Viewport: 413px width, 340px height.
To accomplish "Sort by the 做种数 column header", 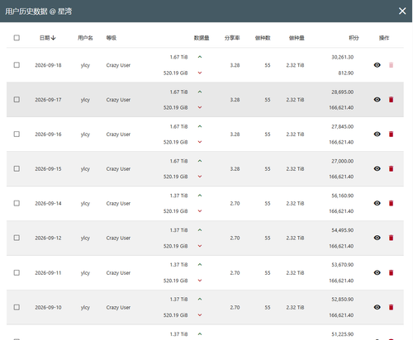I will (x=263, y=38).
